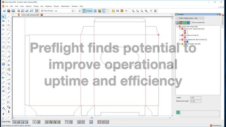226x127 pixels.
Task: Click the ONLINE status indicator
Action: [x=216, y=126]
